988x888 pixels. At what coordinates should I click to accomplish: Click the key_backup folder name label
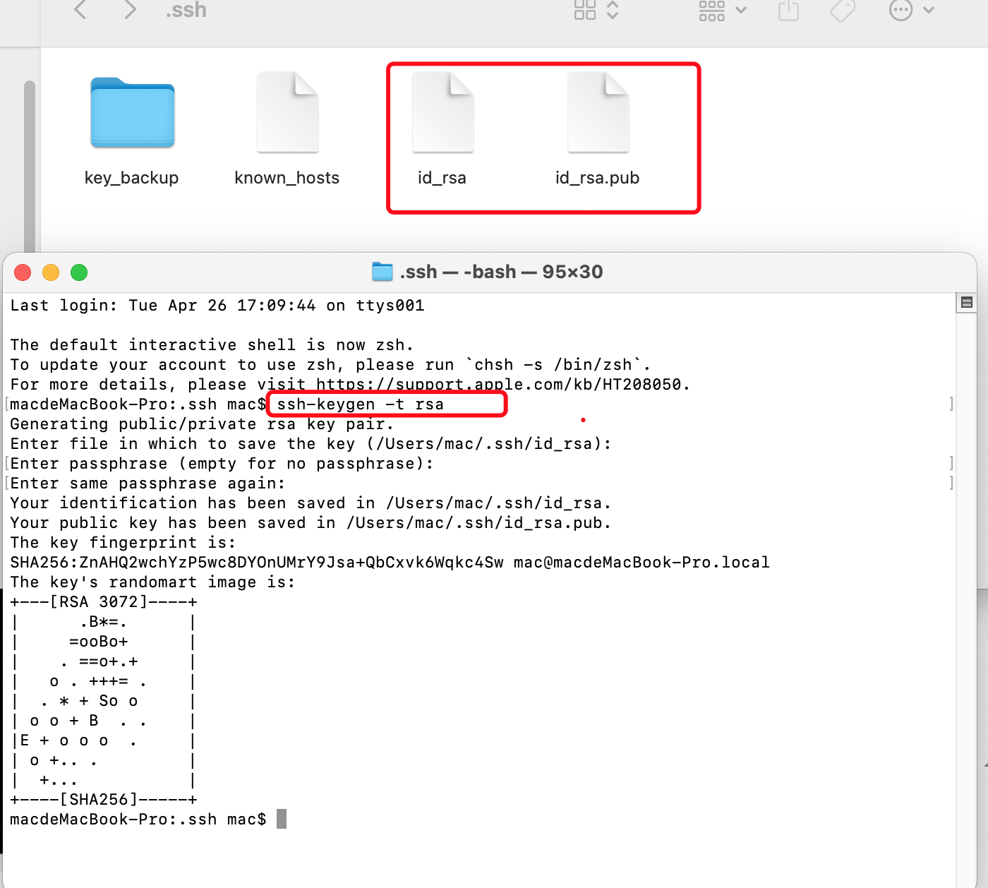[131, 178]
